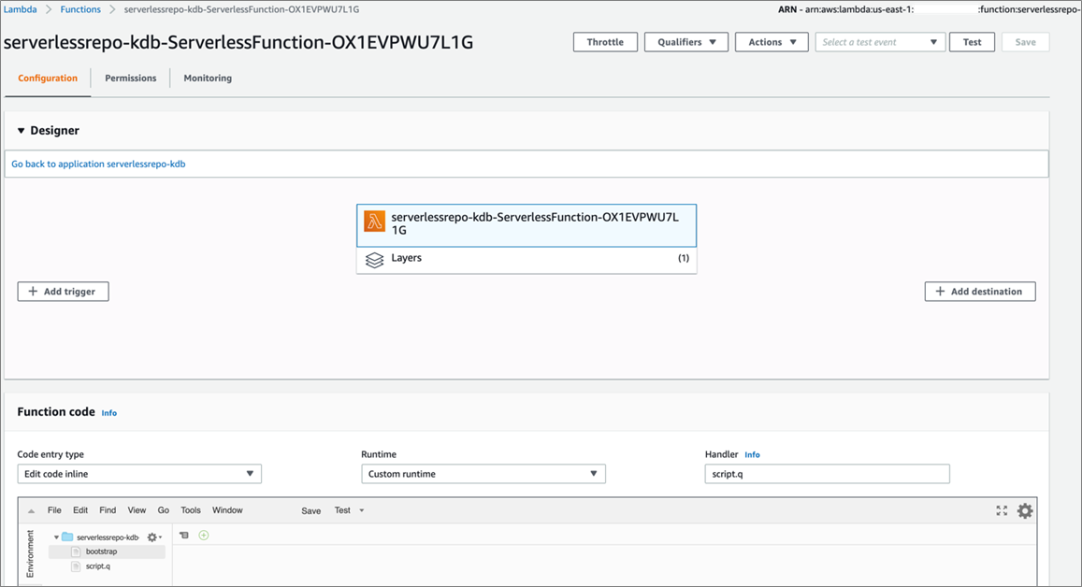Switch to the Permissions tab

pos(130,78)
